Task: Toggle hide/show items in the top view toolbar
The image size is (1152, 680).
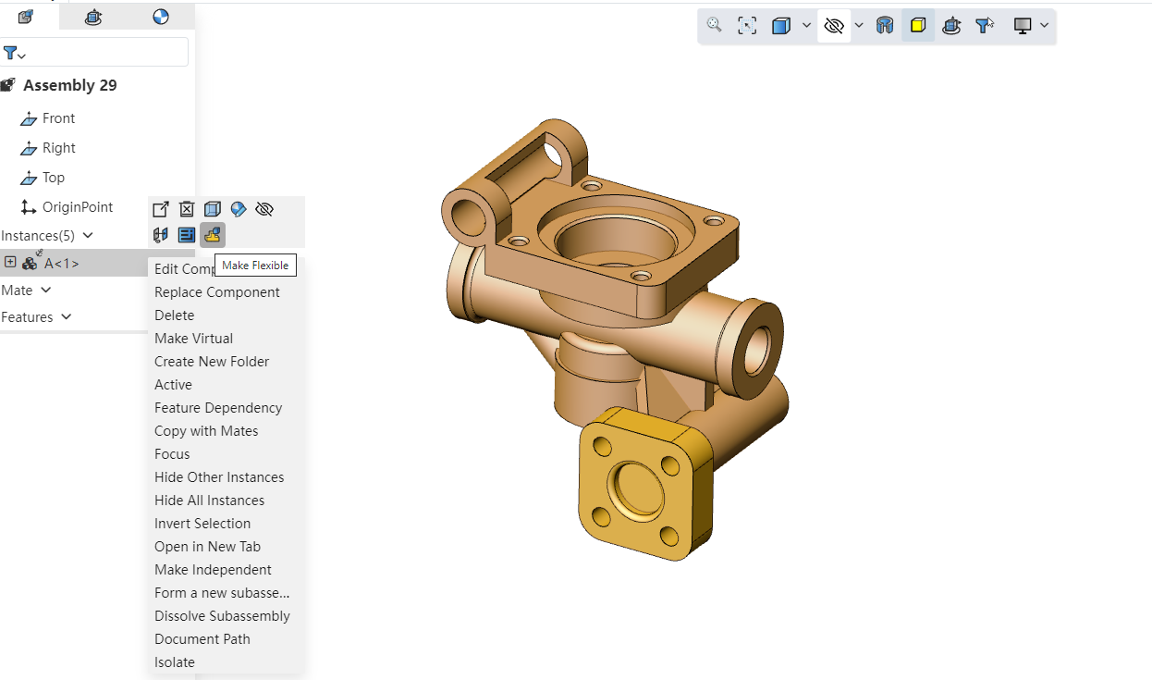Action: tap(834, 26)
